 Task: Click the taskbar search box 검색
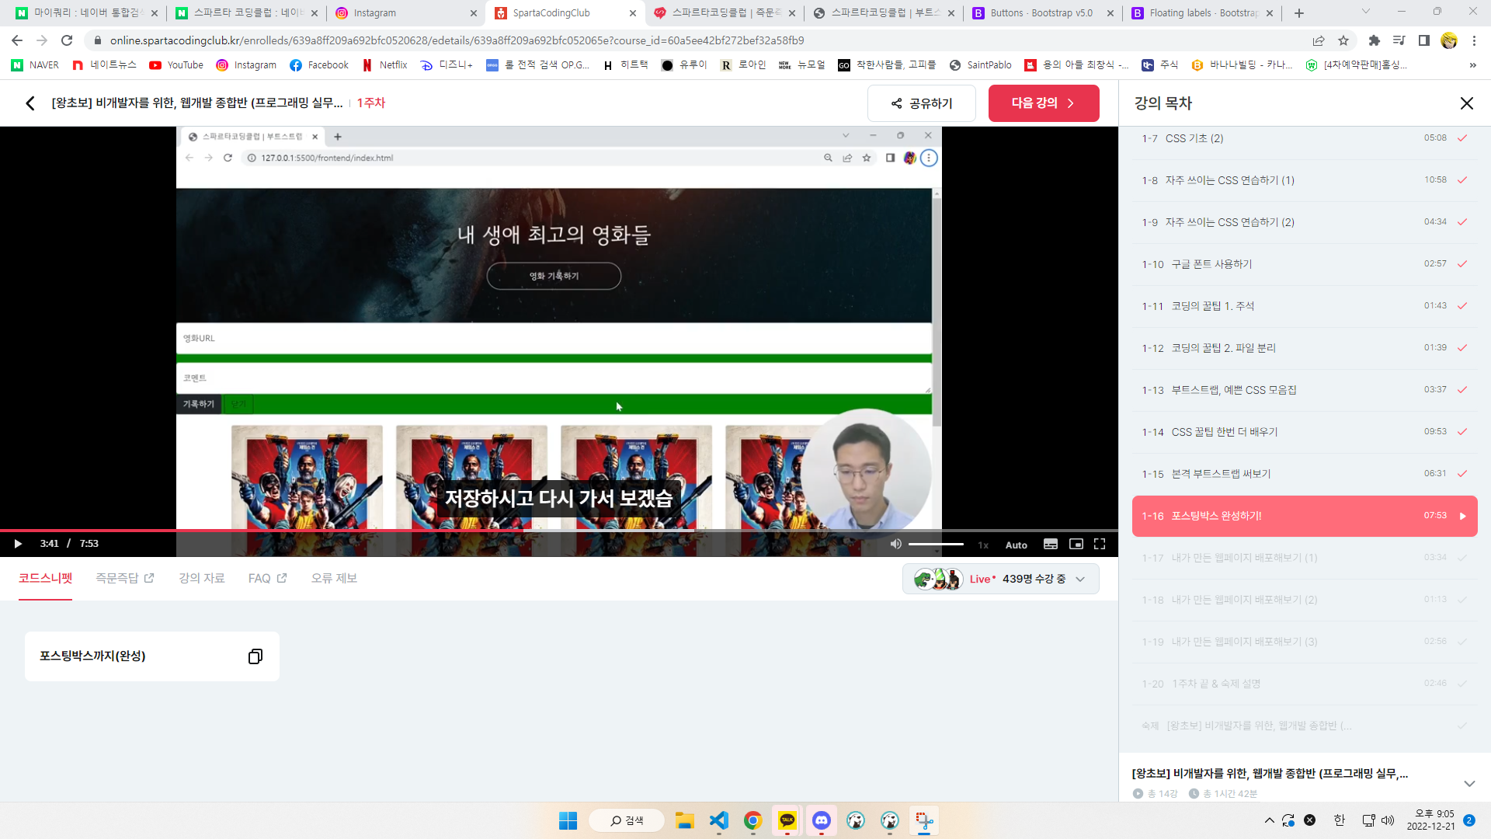pyautogui.click(x=627, y=821)
